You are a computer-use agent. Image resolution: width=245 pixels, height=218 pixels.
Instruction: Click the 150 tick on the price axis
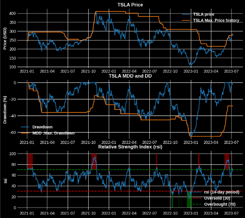tap(12, 58)
